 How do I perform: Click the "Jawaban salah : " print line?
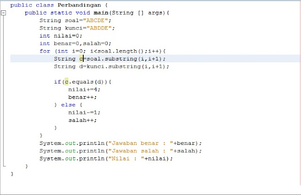tap(120, 151)
